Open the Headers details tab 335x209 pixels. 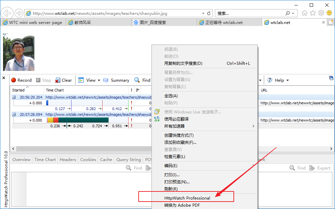point(68,160)
